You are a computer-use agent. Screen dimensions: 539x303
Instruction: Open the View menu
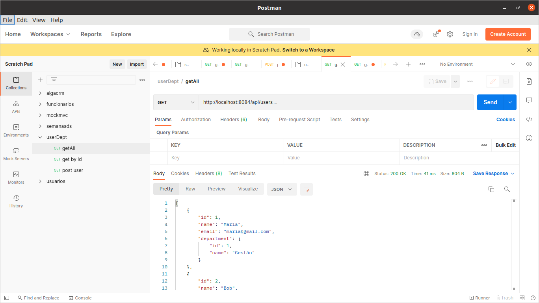pos(39,20)
